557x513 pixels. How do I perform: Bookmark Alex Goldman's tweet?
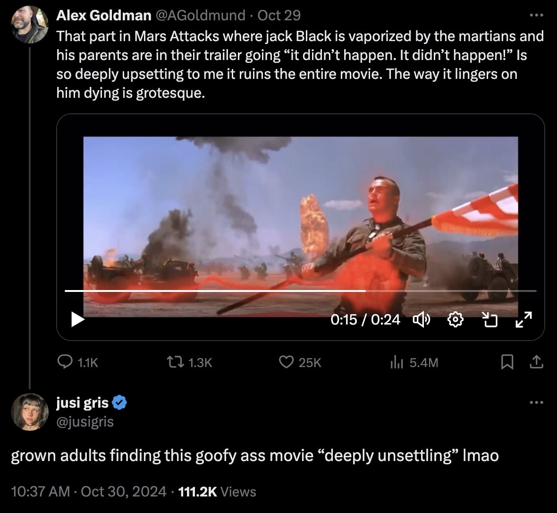coord(506,362)
